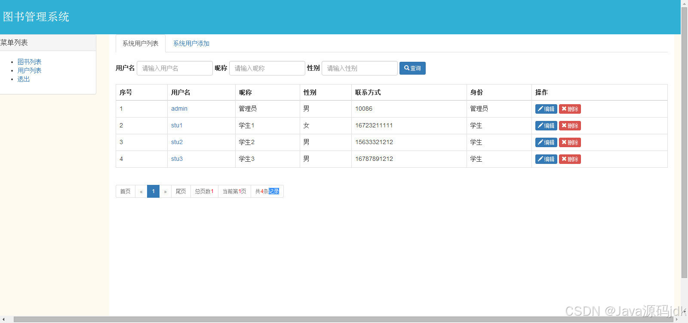The height and width of the screenshot is (323, 688).
Task: Click the horizontal scrollbar right arrow
Action: click(677, 320)
